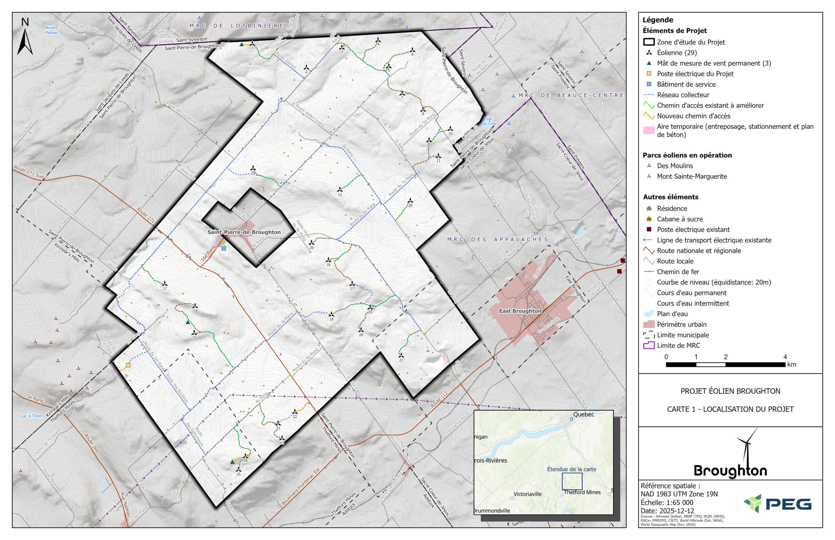Click the PEG company logo
This screenshot has width=835, height=540.
[777, 503]
